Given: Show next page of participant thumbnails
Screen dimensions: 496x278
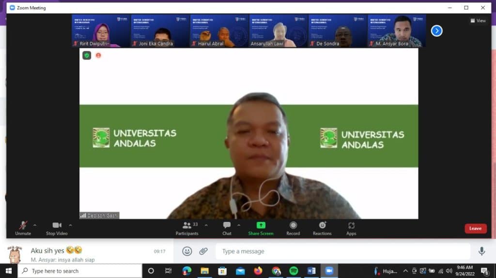Looking at the screenshot, I should (436, 30).
